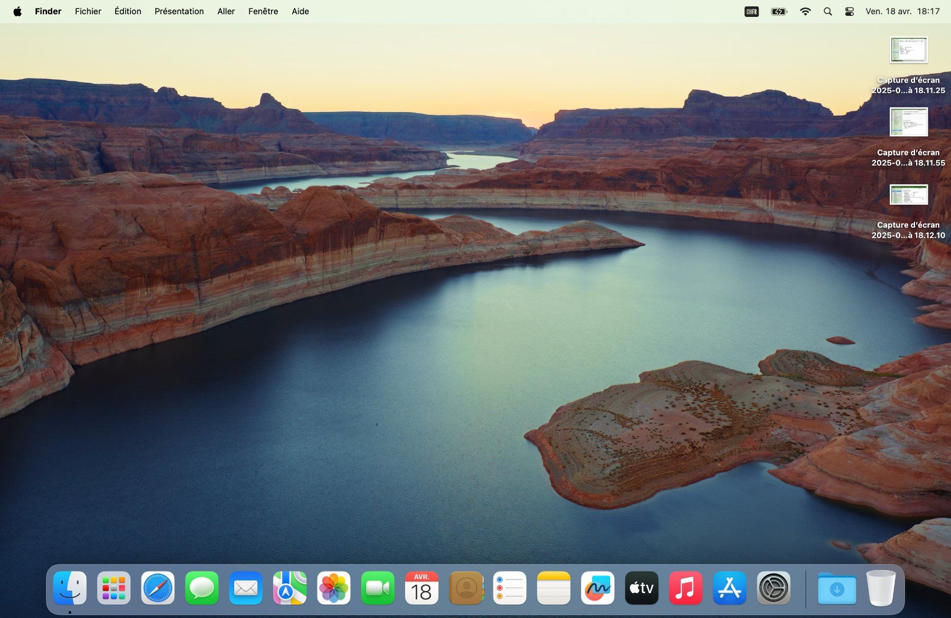Viewport: 951px width, 618px height.
Task: Select screenshot thumbnail 18.11.55
Action: point(909,121)
